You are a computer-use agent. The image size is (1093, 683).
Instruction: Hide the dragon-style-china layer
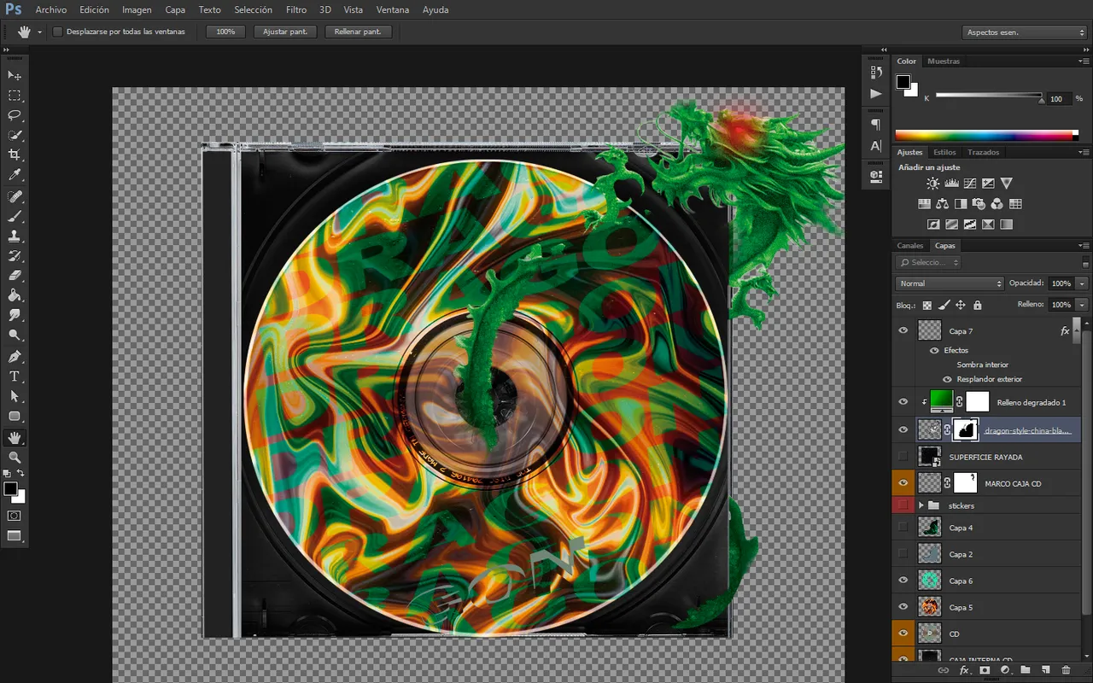[903, 429]
